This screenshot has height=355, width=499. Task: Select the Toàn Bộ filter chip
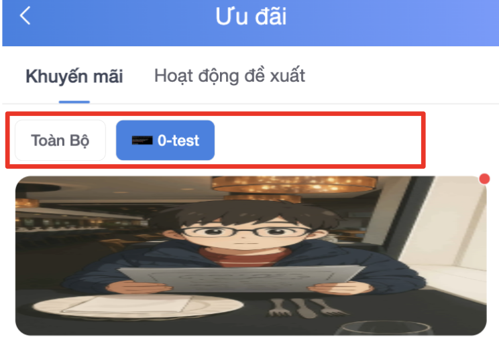pyautogui.click(x=60, y=140)
